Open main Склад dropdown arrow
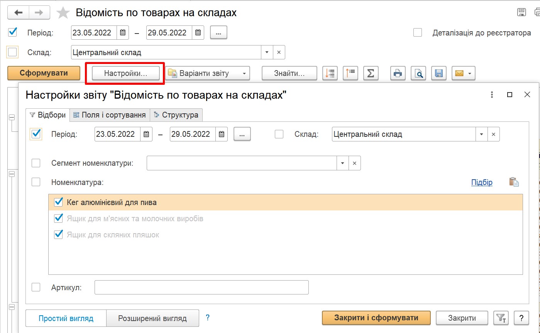Image resolution: width=540 pixels, height=333 pixels. point(267,52)
